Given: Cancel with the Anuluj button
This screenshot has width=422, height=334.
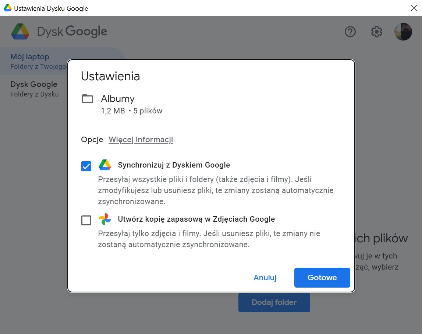Looking at the screenshot, I should click(265, 277).
